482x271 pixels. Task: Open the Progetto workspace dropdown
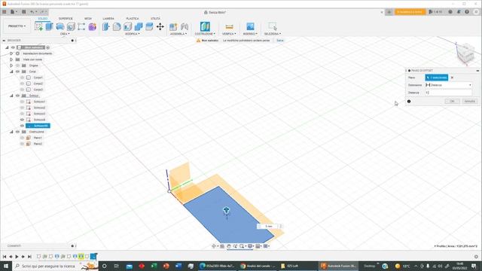tap(17, 26)
